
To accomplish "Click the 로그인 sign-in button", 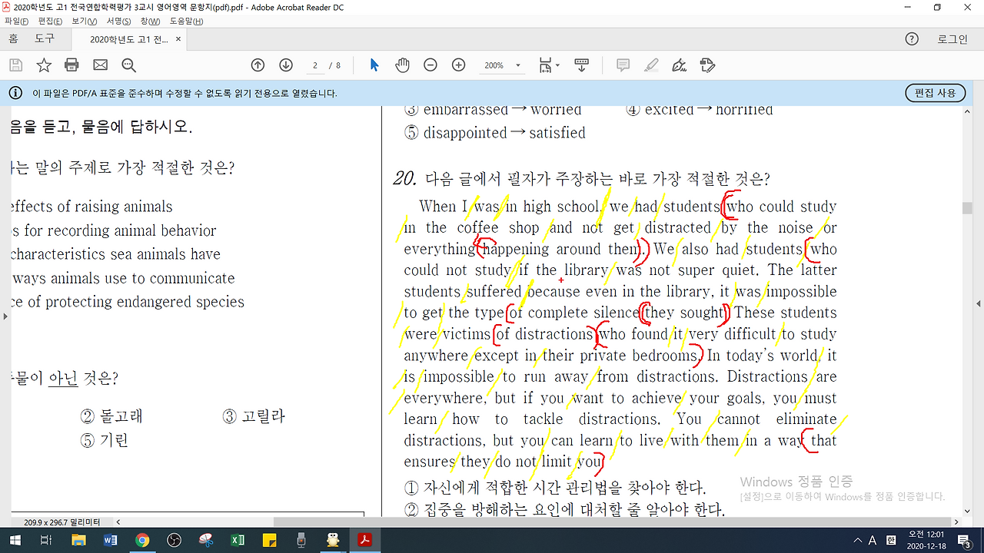I will (x=952, y=39).
